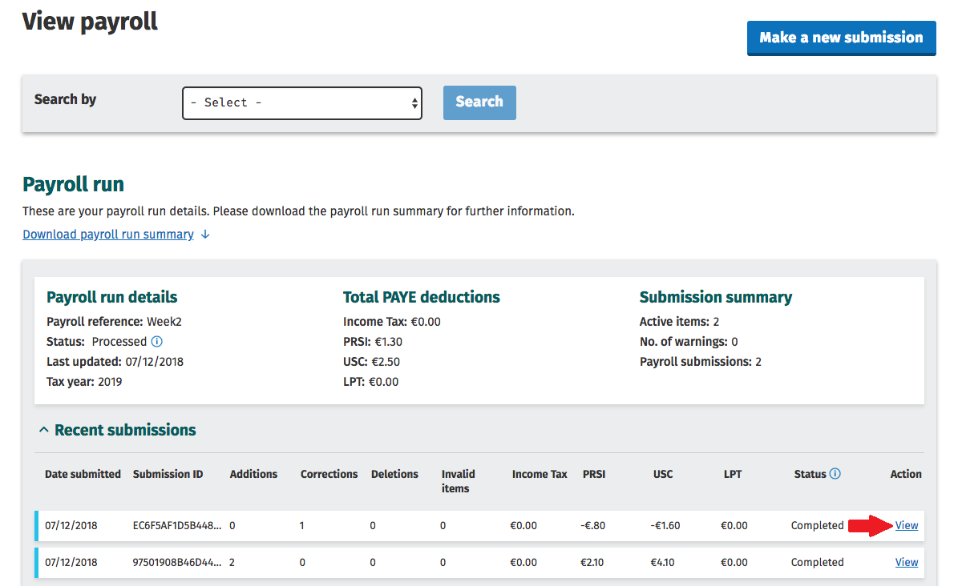
Task: Collapse the Recent submissions section chevron
Action: coord(44,430)
